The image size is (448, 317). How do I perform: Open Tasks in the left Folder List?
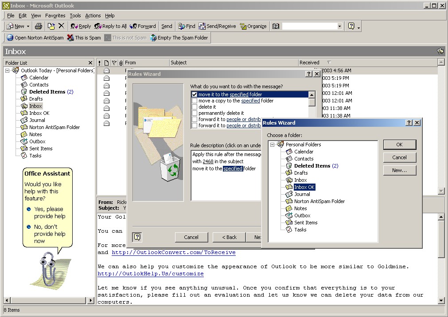(35, 156)
